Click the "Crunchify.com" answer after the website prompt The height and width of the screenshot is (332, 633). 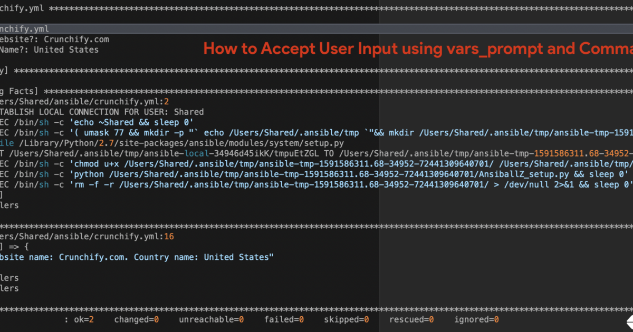click(x=76, y=39)
